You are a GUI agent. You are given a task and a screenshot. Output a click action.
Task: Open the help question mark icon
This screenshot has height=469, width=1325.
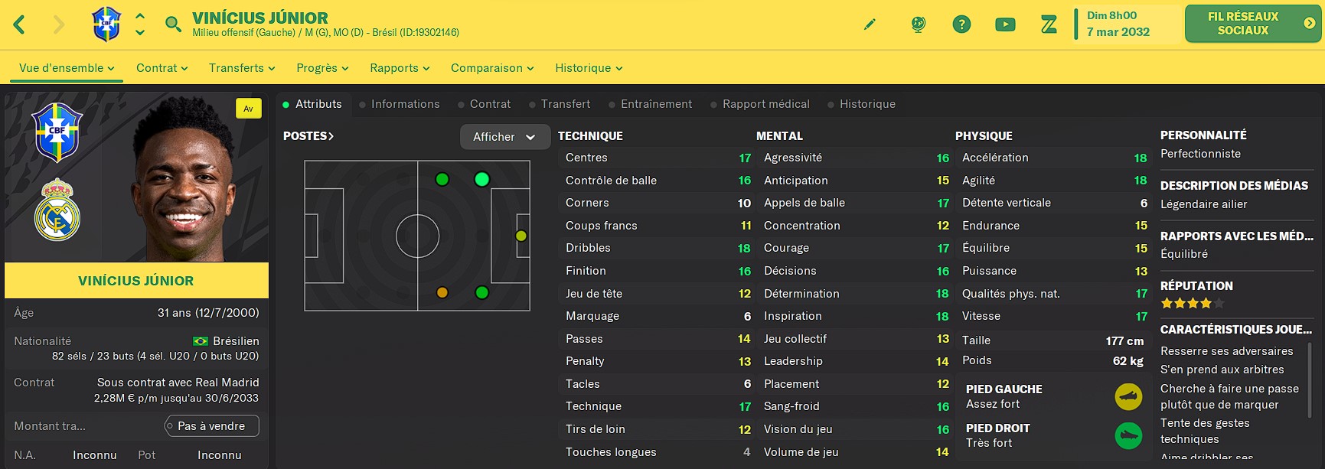(961, 24)
